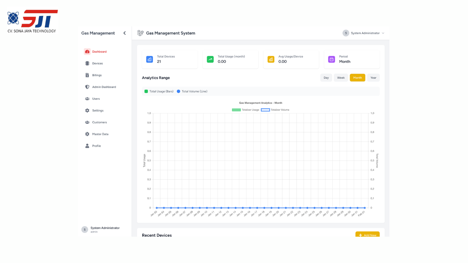
Task: Click the Laravel logo in header
Action: coord(140,33)
